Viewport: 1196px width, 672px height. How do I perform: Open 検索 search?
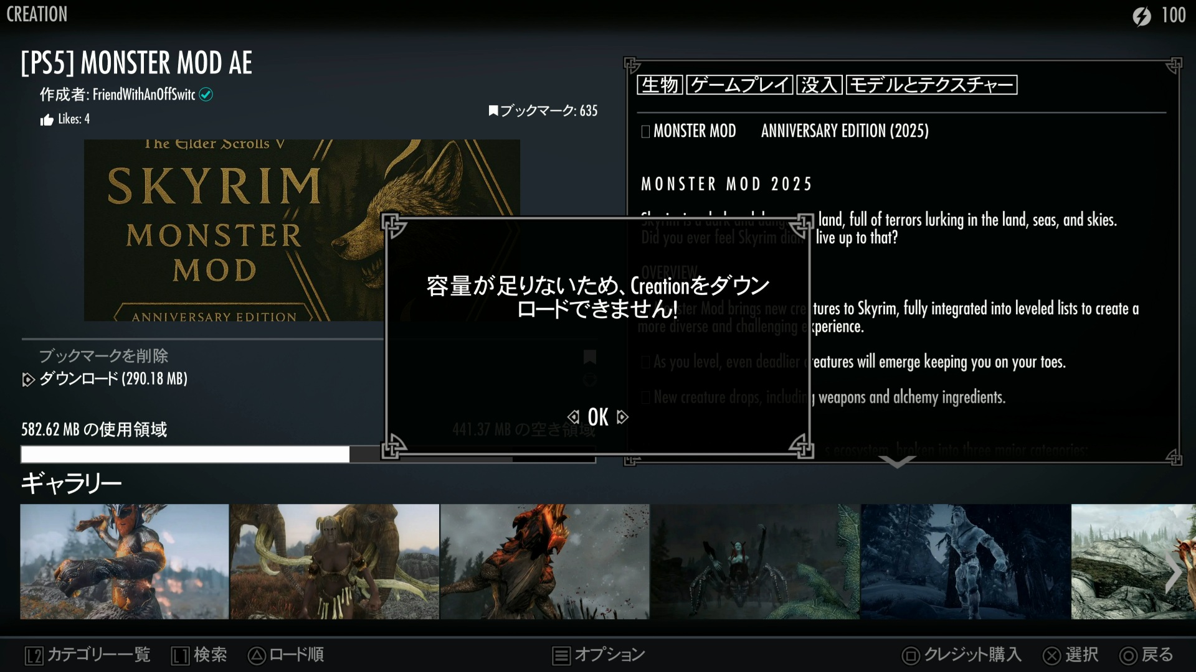pos(211,655)
